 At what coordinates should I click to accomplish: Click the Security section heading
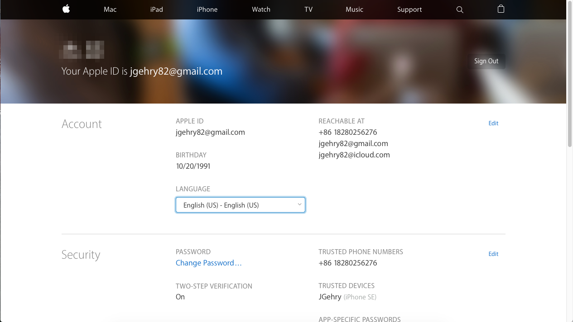81,255
